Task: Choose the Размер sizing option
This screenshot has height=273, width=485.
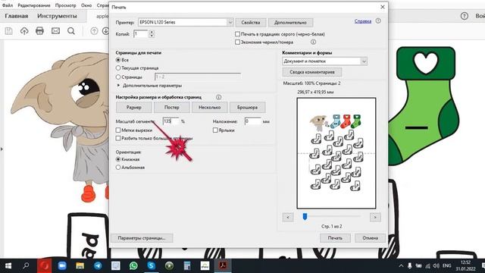Action: point(134,108)
